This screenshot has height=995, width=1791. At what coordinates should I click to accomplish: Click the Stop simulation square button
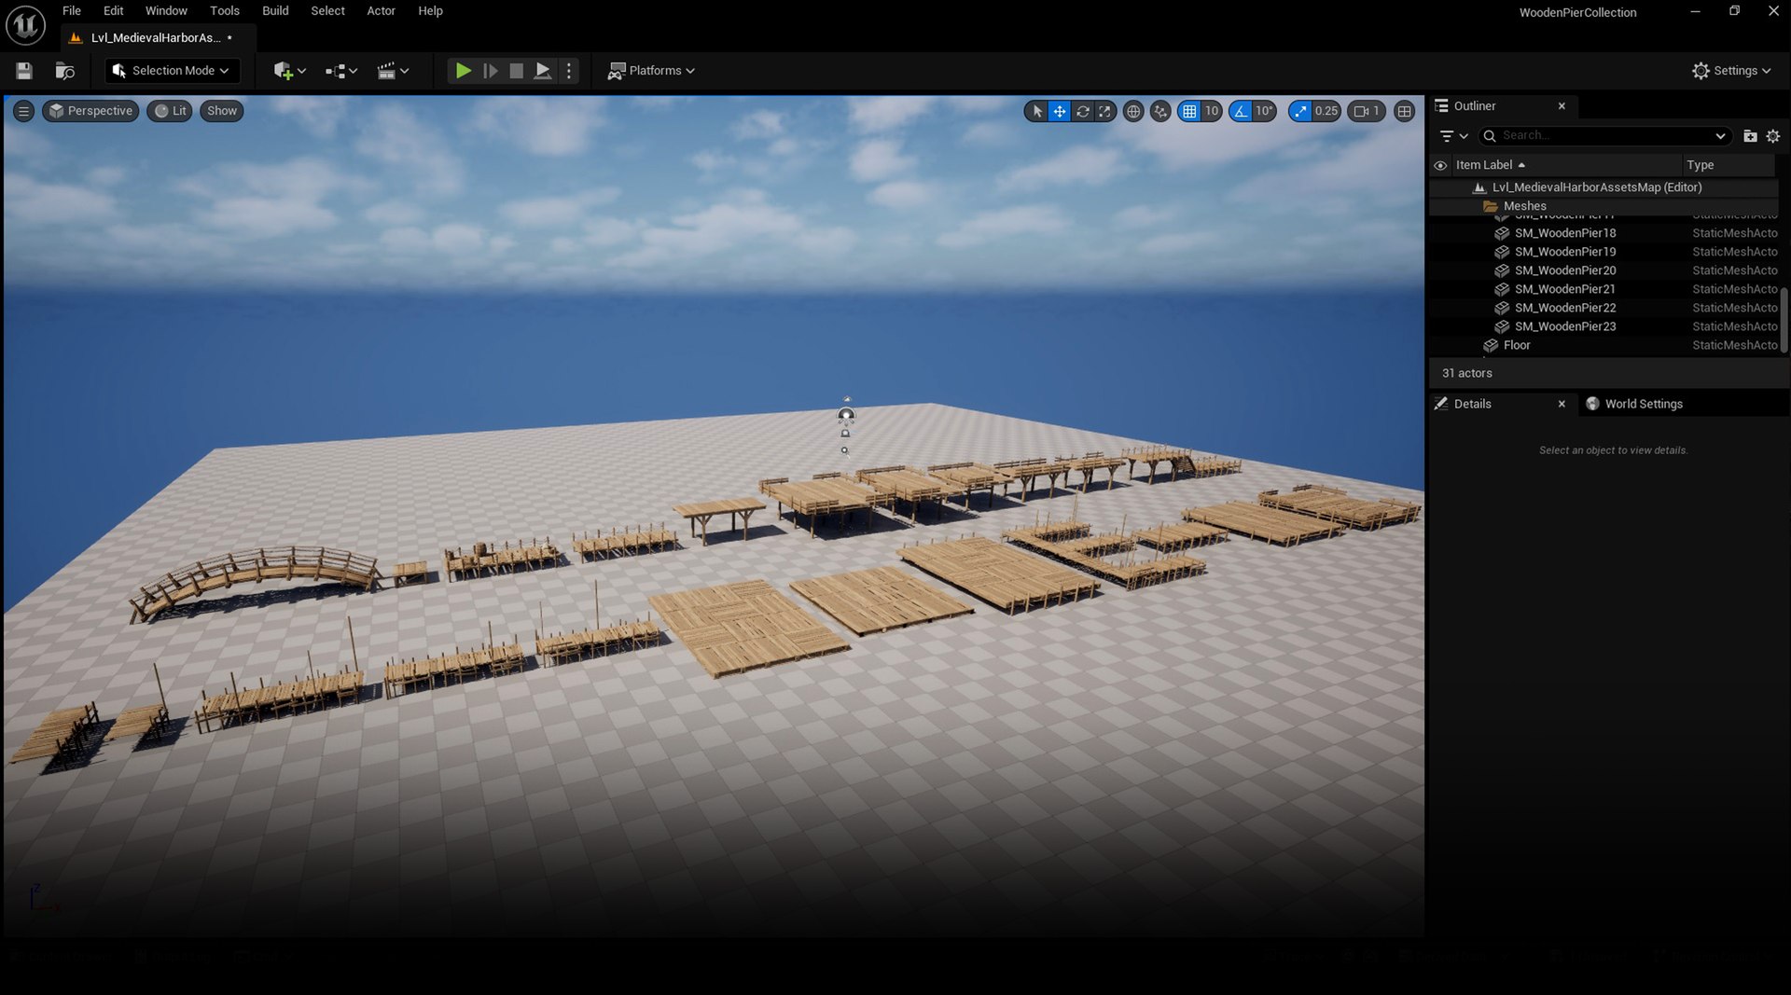tap(516, 71)
